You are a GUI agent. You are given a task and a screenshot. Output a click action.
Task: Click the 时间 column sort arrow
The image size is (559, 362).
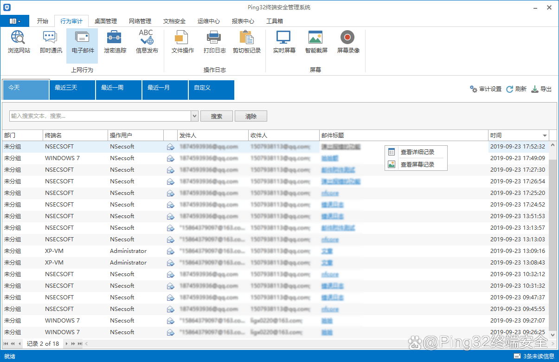click(x=545, y=136)
